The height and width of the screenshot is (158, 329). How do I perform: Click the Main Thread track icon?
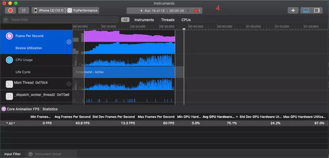click(9, 84)
